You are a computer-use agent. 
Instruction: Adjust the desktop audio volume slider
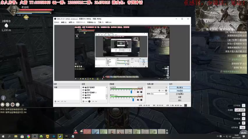pos(131,92)
